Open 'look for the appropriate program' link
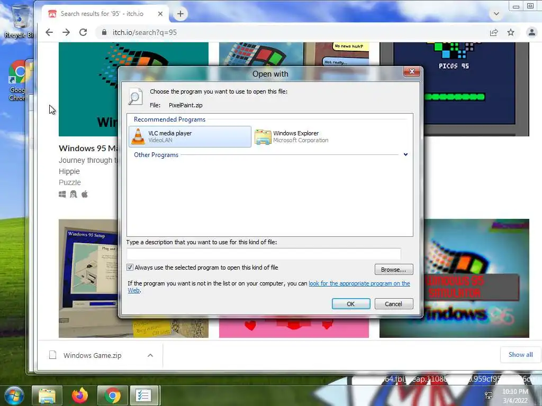542x406 pixels. (x=359, y=283)
